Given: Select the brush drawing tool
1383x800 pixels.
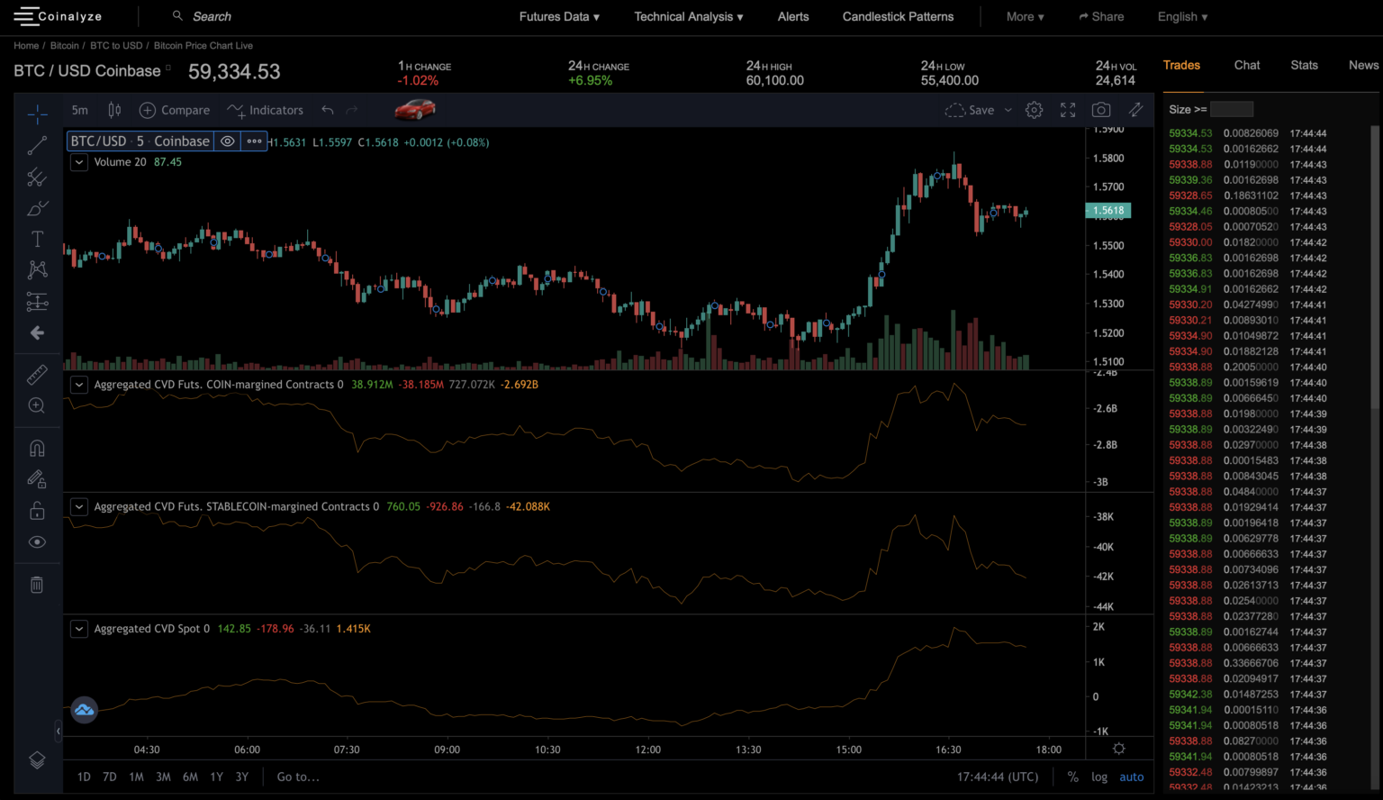Looking at the screenshot, I should 37,208.
